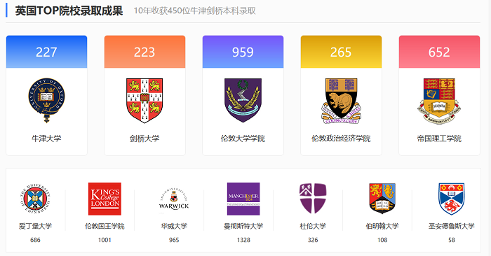Click the purple Manchester 1824 logo
This screenshot has height=256, width=491.
[243, 199]
